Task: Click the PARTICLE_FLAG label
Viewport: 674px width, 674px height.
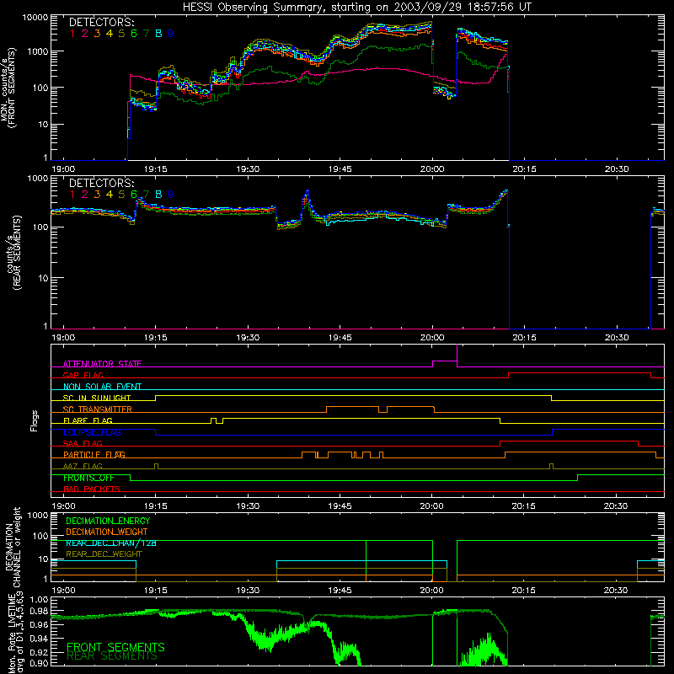Action: 94,455
